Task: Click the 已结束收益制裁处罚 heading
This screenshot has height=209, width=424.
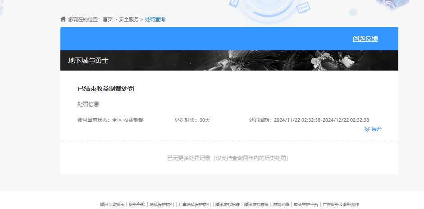Action: [x=106, y=89]
